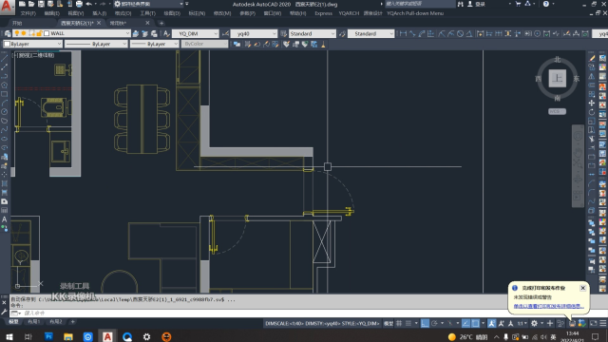Select the Arc length dimension tool
Viewport: 608px width, 342px height.
pyautogui.click(x=422, y=34)
